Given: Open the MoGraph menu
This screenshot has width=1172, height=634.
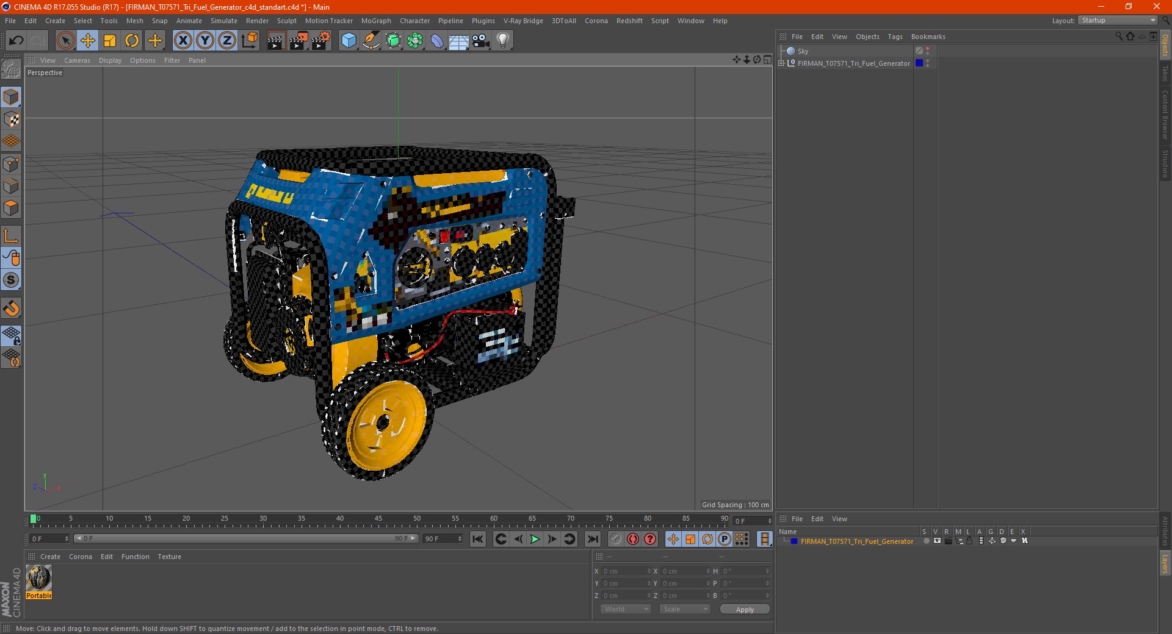Looking at the screenshot, I should pyautogui.click(x=376, y=21).
